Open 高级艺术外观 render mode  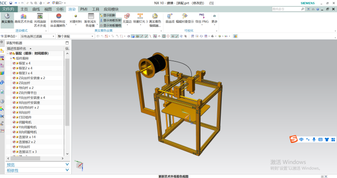[24, 19]
